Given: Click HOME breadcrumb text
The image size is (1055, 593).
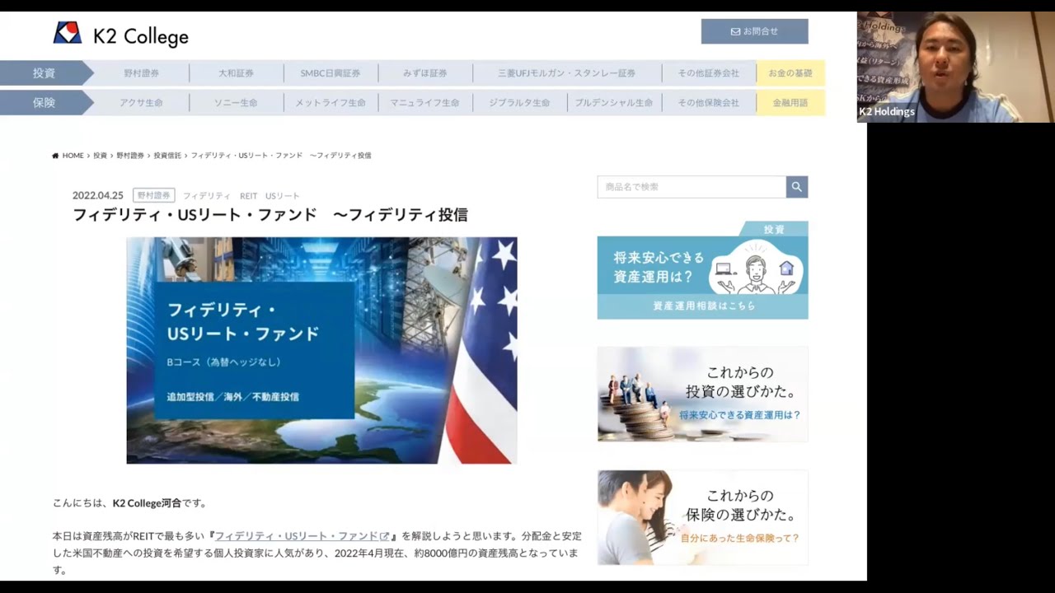Looking at the screenshot, I should (73, 156).
